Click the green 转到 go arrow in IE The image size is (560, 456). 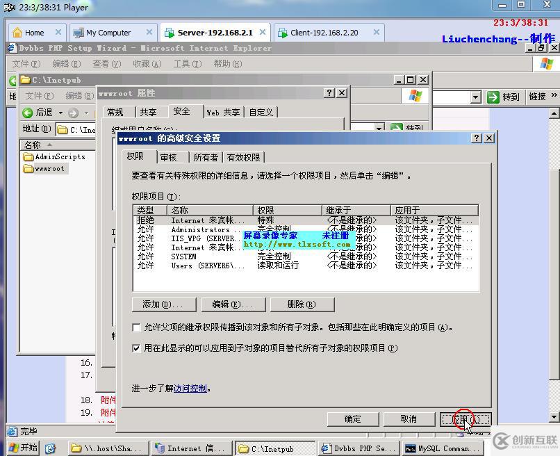493,97
